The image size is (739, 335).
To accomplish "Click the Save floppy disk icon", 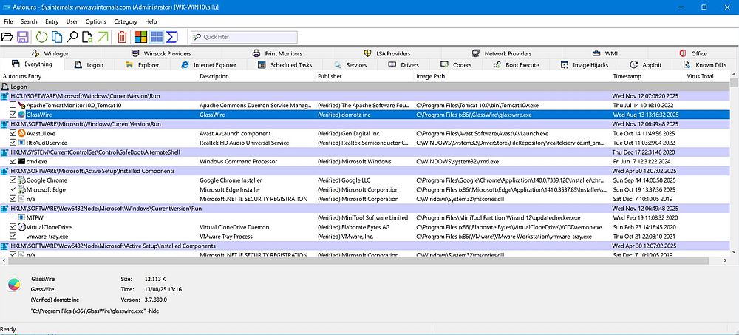I will coord(22,37).
